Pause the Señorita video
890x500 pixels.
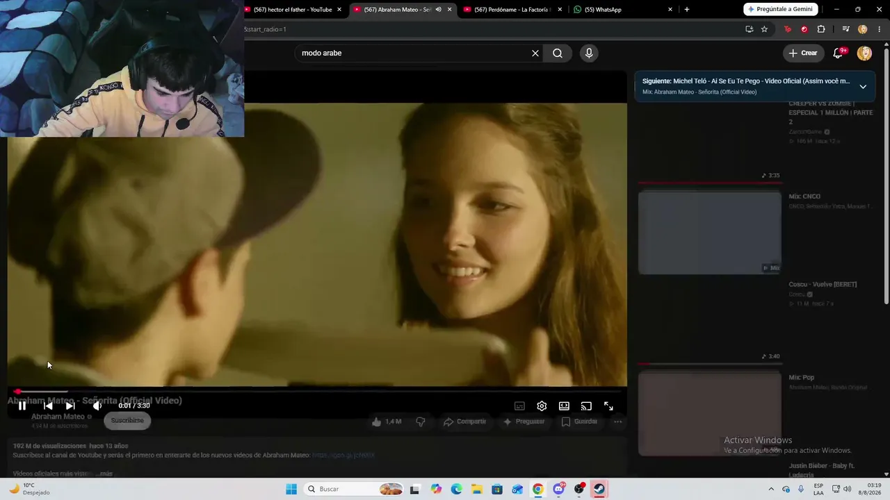click(22, 406)
